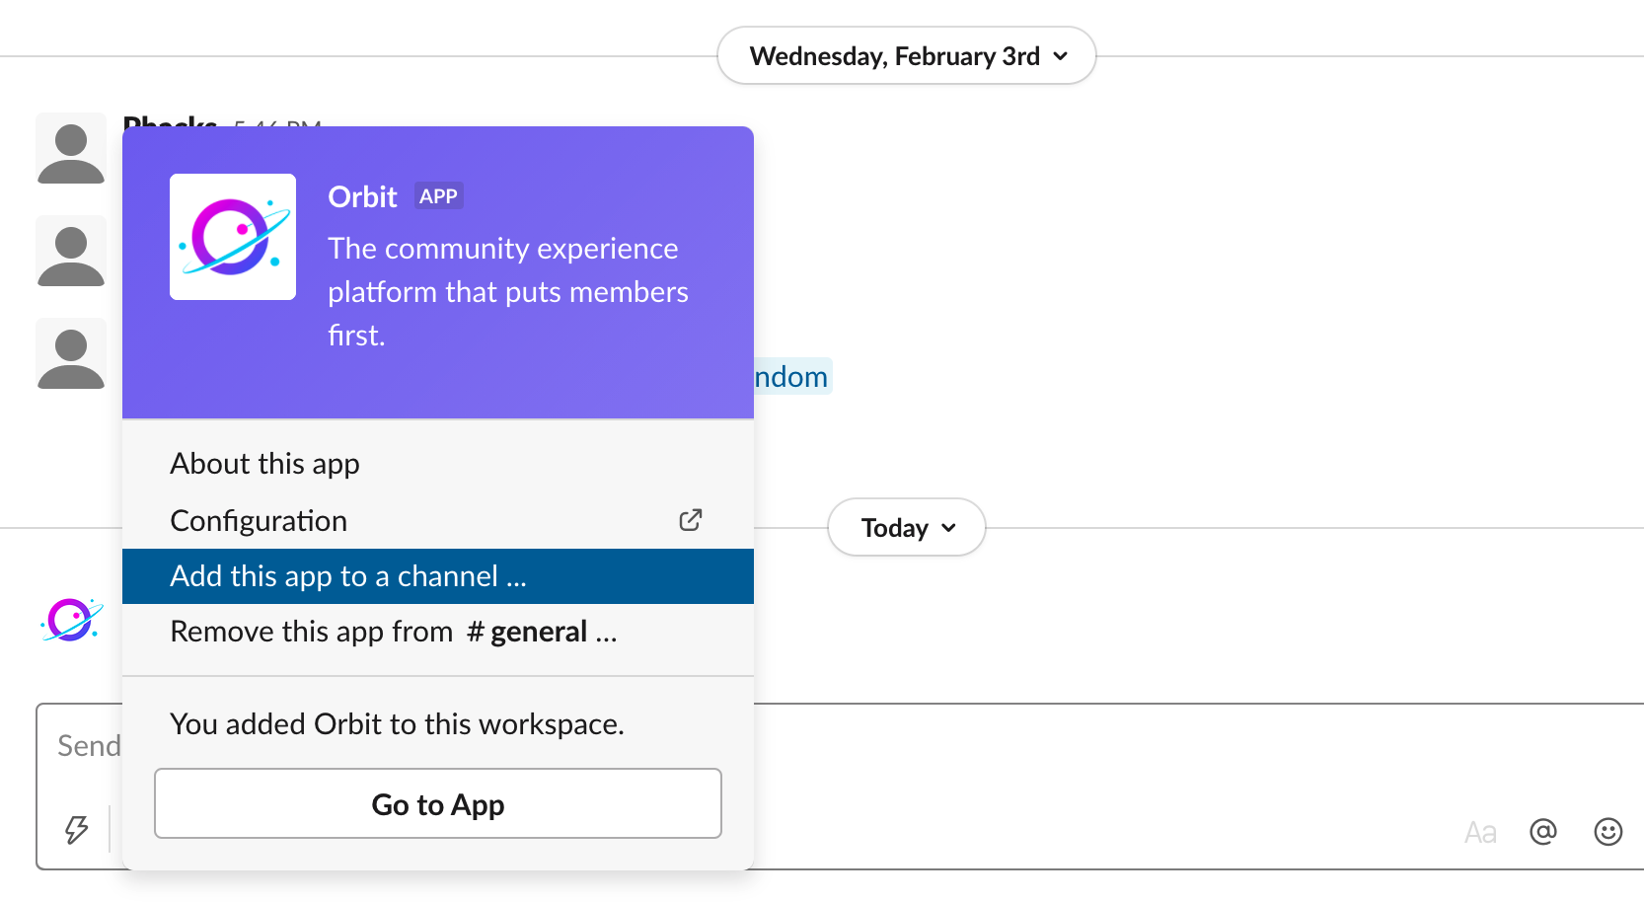The height and width of the screenshot is (902, 1644).
Task: Select Remove this app from #general
Action: coord(438,632)
